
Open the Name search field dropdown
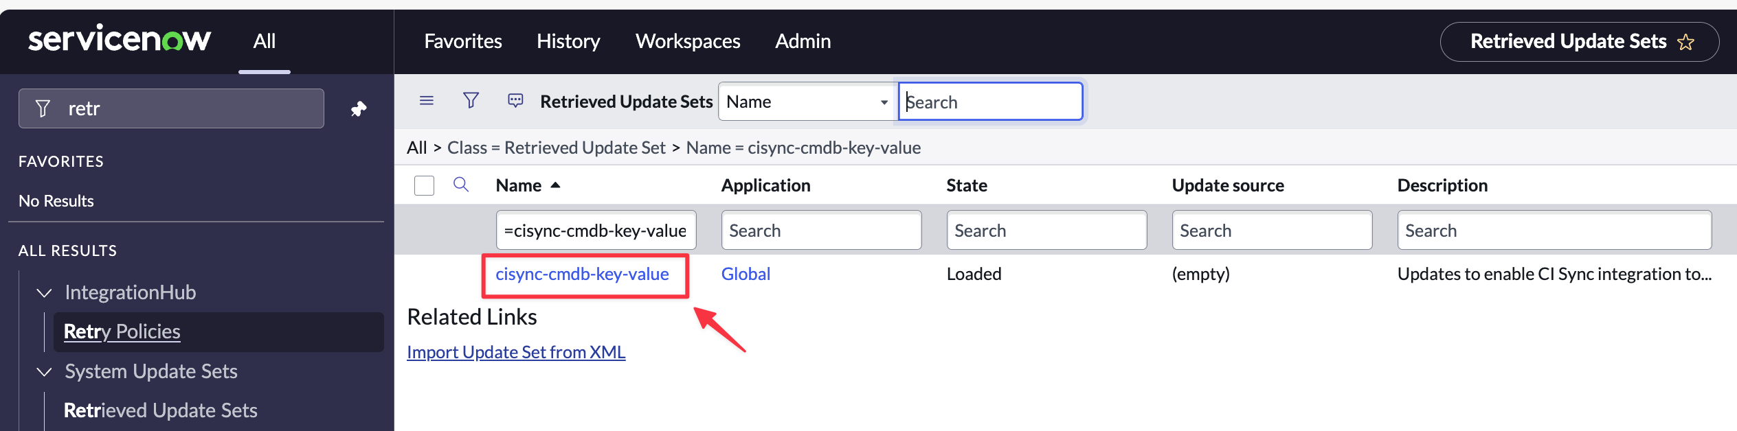coord(807,102)
